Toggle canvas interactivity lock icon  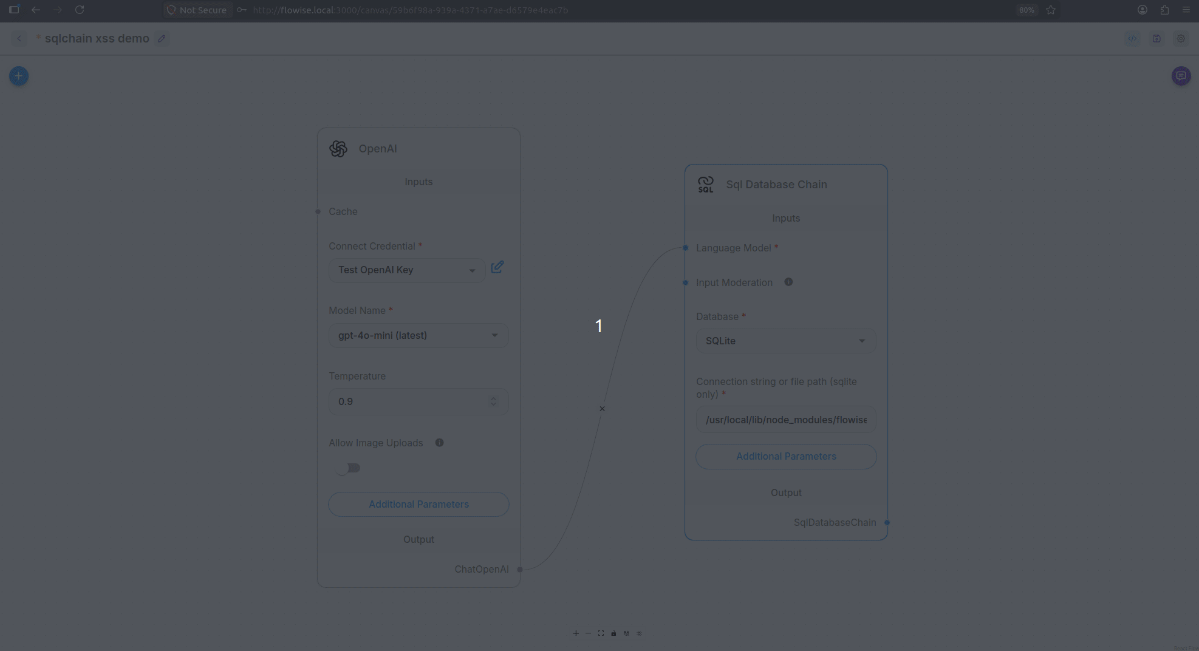pyautogui.click(x=613, y=633)
